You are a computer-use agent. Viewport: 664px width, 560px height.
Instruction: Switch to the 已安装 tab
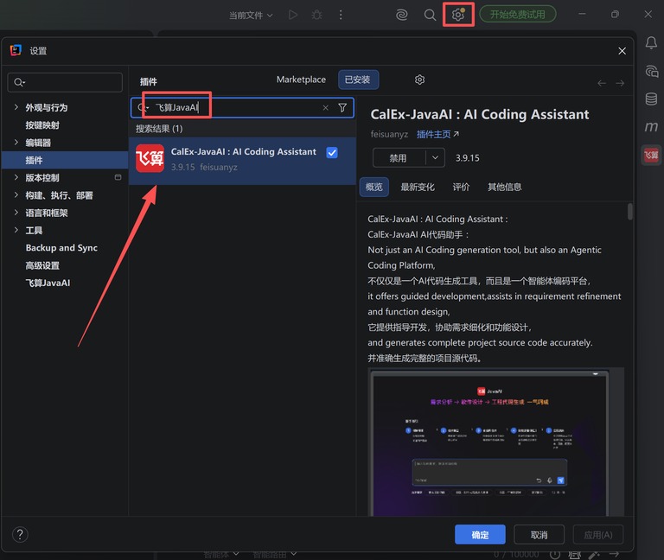[358, 80]
